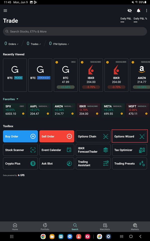Open the BTC ZEROHASH recently viewed card
This screenshot has height=241, width=150.
(40, 75)
